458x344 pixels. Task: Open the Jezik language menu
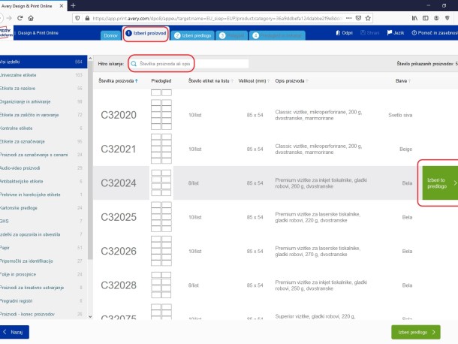(x=396, y=33)
